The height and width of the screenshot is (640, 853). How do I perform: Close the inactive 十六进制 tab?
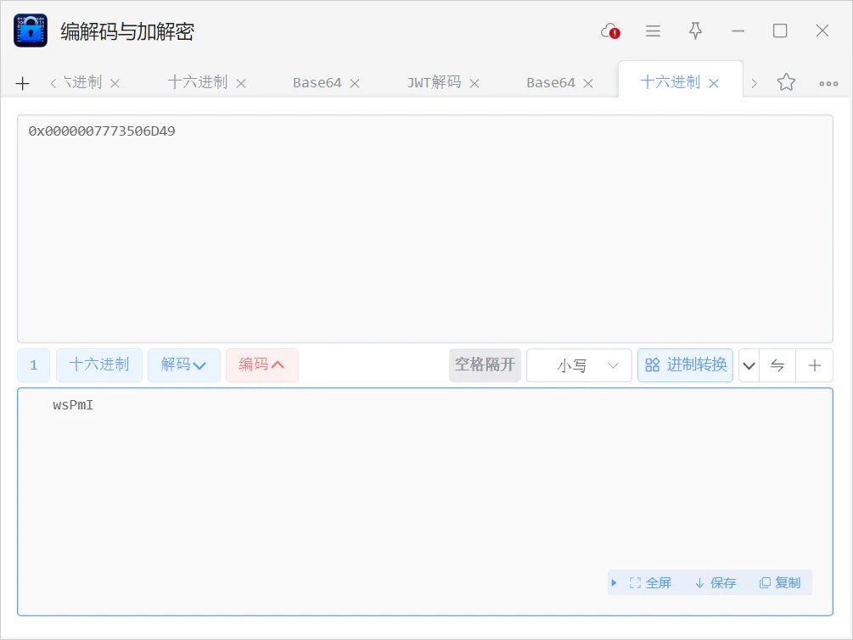[x=241, y=84]
